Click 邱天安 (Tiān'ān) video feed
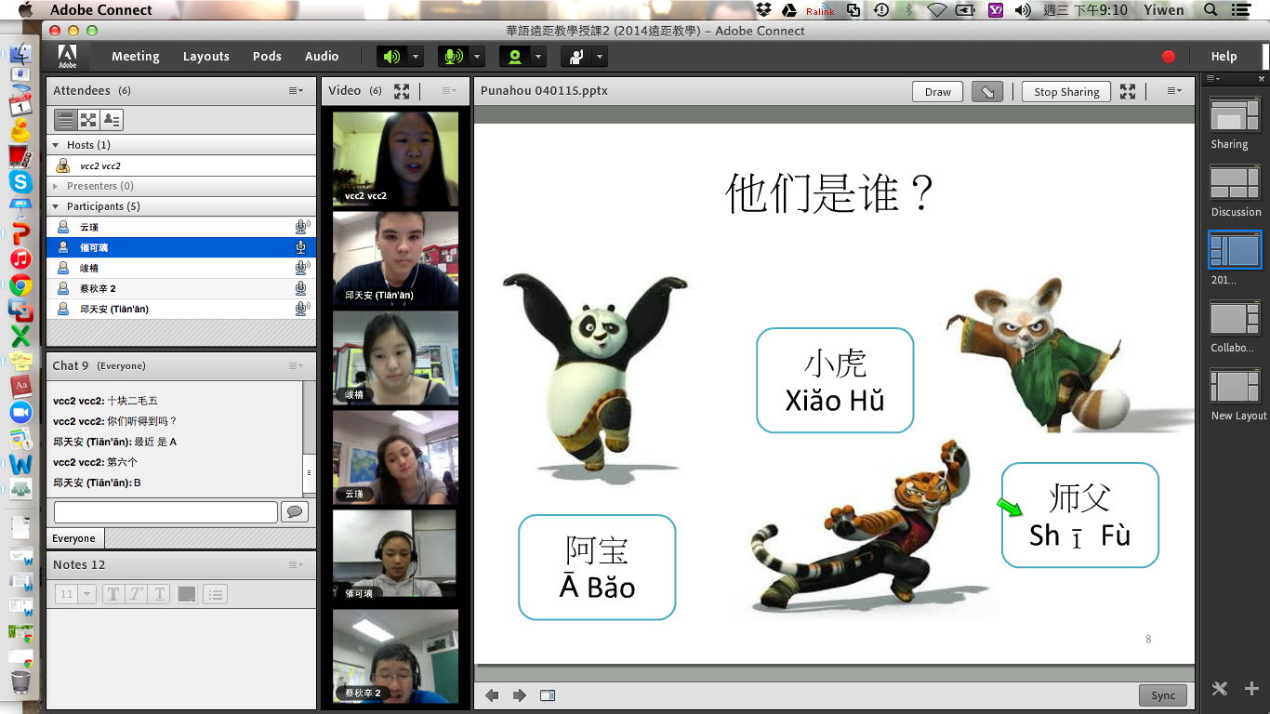Screen dimensions: 1270x714 395,258
